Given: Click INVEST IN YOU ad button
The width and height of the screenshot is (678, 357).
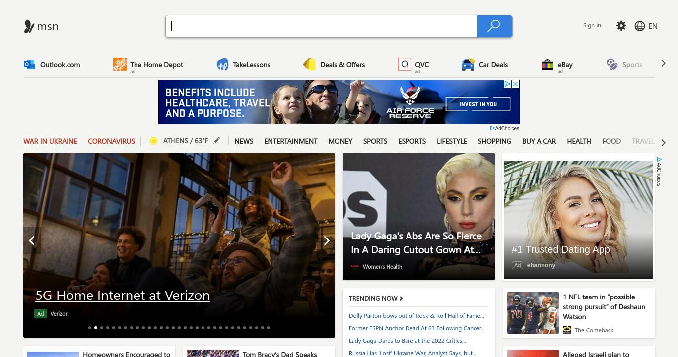Looking at the screenshot, I should [x=478, y=104].
